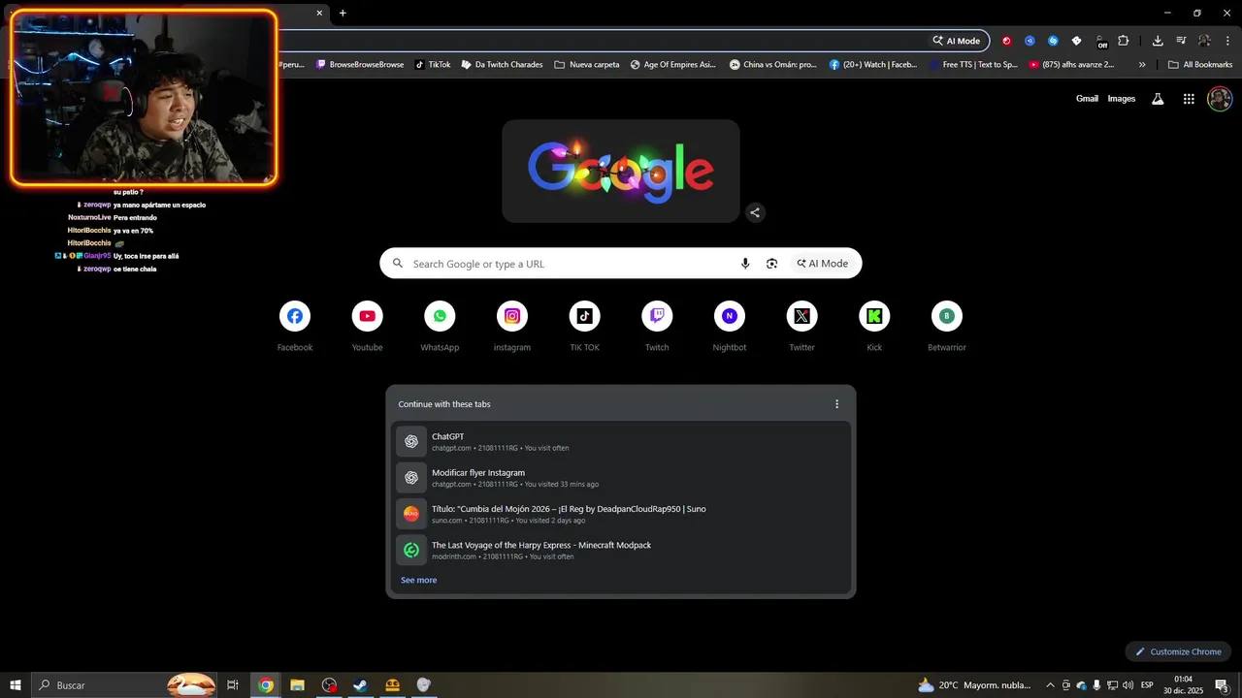Click the extension icon with the Off badge
This screenshot has width=1242, height=698.
click(1100, 41)
